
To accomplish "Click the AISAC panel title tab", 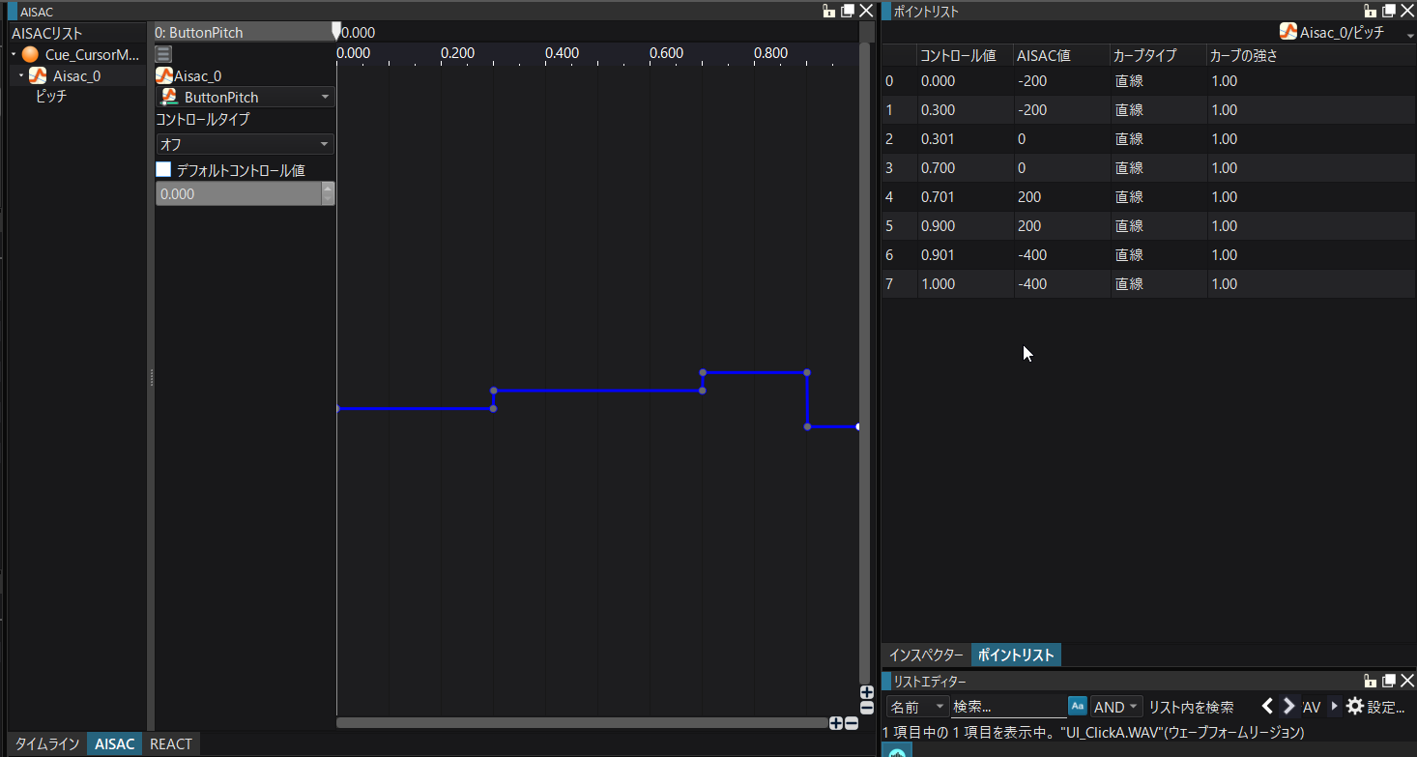I will [x=37, y=11].
